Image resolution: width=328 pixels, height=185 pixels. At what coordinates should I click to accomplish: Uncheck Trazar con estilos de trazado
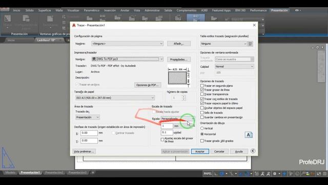202,99
